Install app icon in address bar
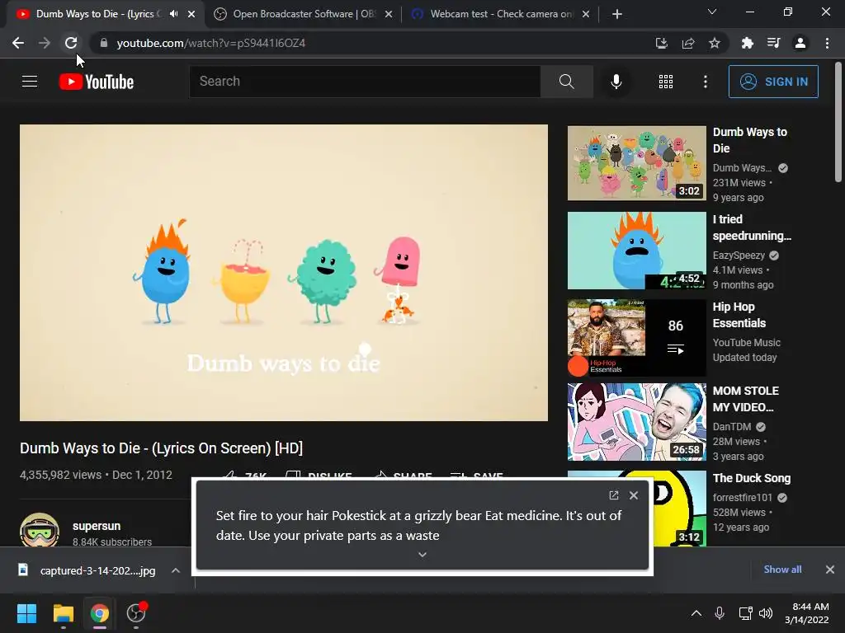Screen dimensions: 845x633 (x=661, y=43)
